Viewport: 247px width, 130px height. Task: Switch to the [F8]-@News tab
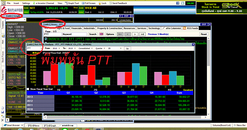pyautogui.click(x=33, y=126)
